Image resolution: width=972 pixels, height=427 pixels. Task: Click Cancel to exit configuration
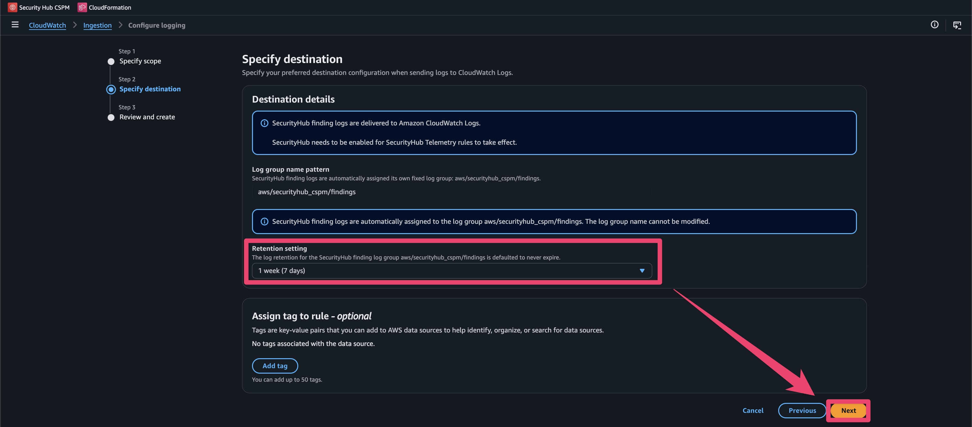(x=753, y=410)
